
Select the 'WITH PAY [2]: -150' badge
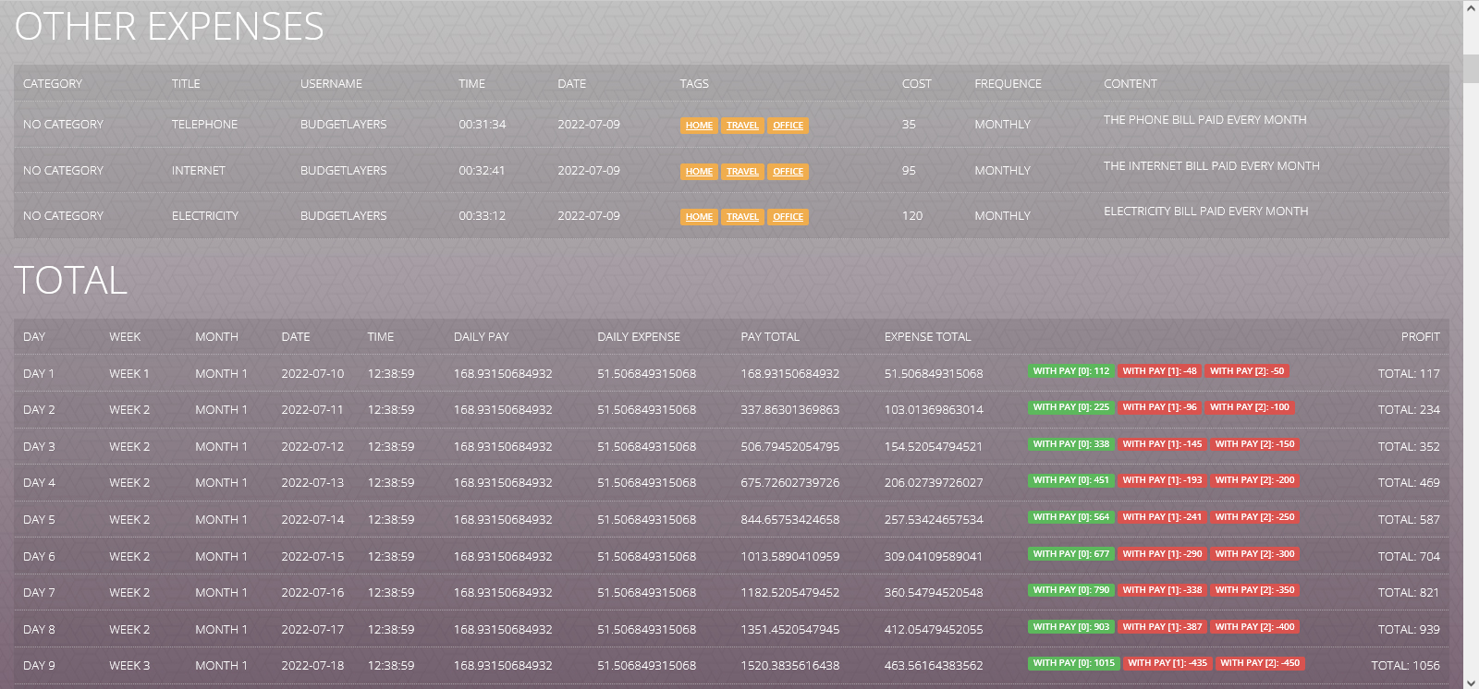1254,444
